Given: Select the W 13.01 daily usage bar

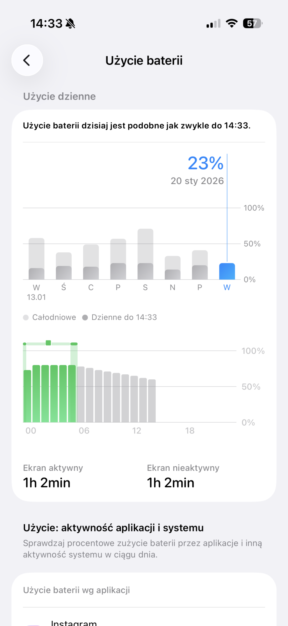Looking at the screenshot, I should 36,259.
